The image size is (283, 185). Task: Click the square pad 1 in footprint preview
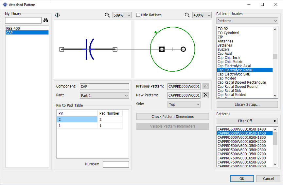tap(162, 49)
